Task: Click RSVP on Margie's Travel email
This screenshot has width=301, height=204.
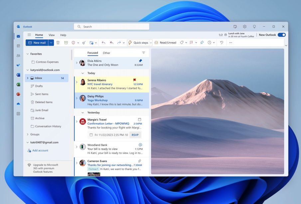Action: pyautogui.click(x=135, y=135)
